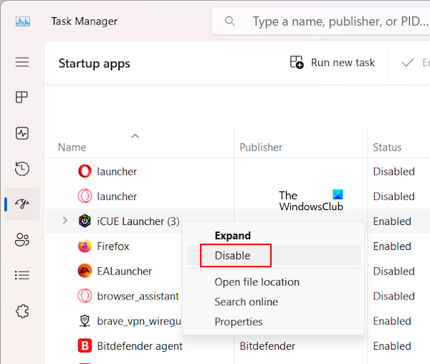Click Open file location menu entry
This screenshot has height=364, width=430.
tap(257, 282)
